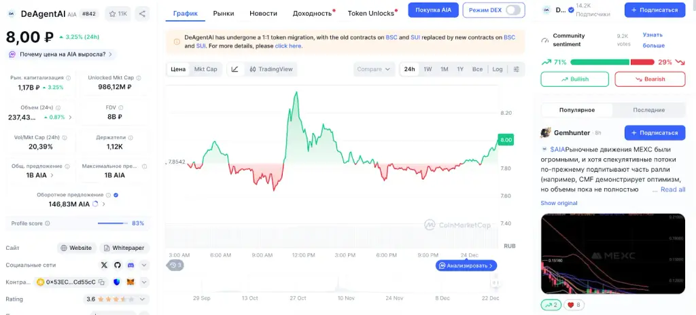696x315 pixels.
Task: Expand more social networks chevron
Action: click(144, 265)
